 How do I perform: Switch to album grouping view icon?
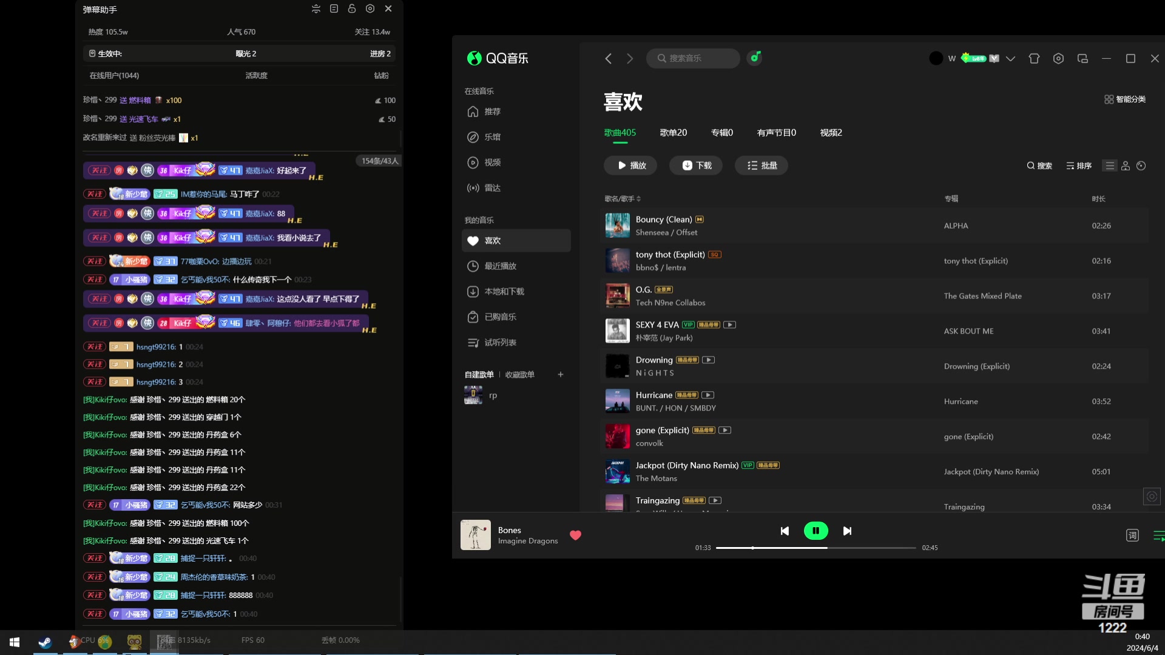[1141, 166]
